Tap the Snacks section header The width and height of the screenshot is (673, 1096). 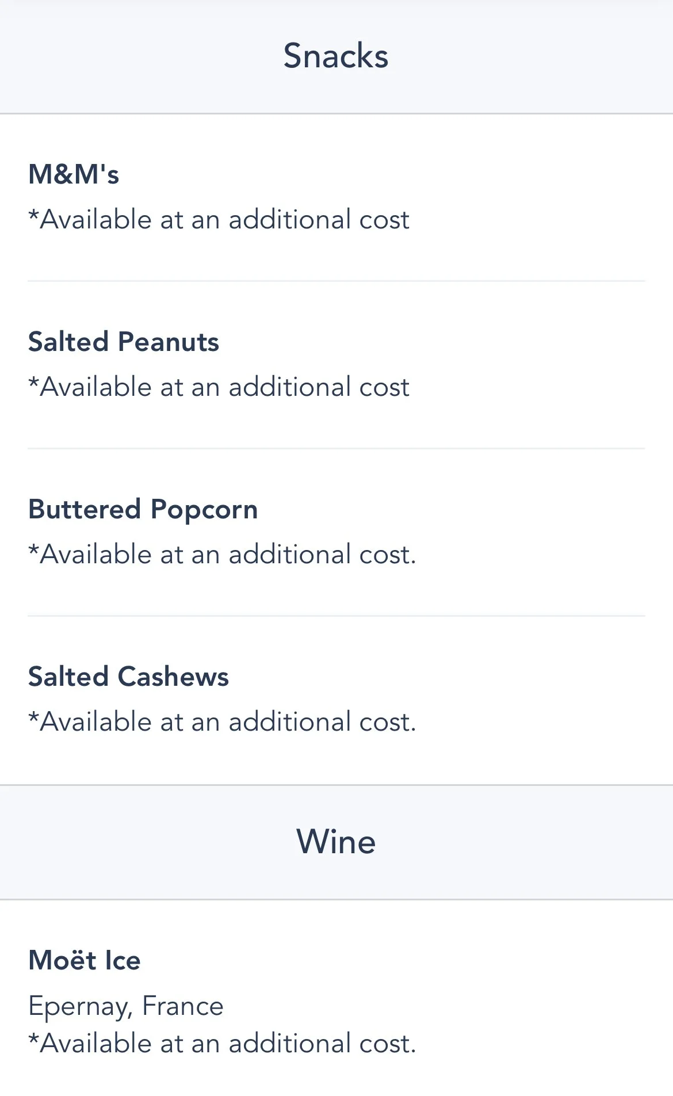[x=336, y=56]
